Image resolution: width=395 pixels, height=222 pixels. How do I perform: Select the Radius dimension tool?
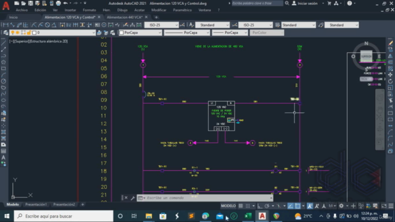[x=34, y=25]
